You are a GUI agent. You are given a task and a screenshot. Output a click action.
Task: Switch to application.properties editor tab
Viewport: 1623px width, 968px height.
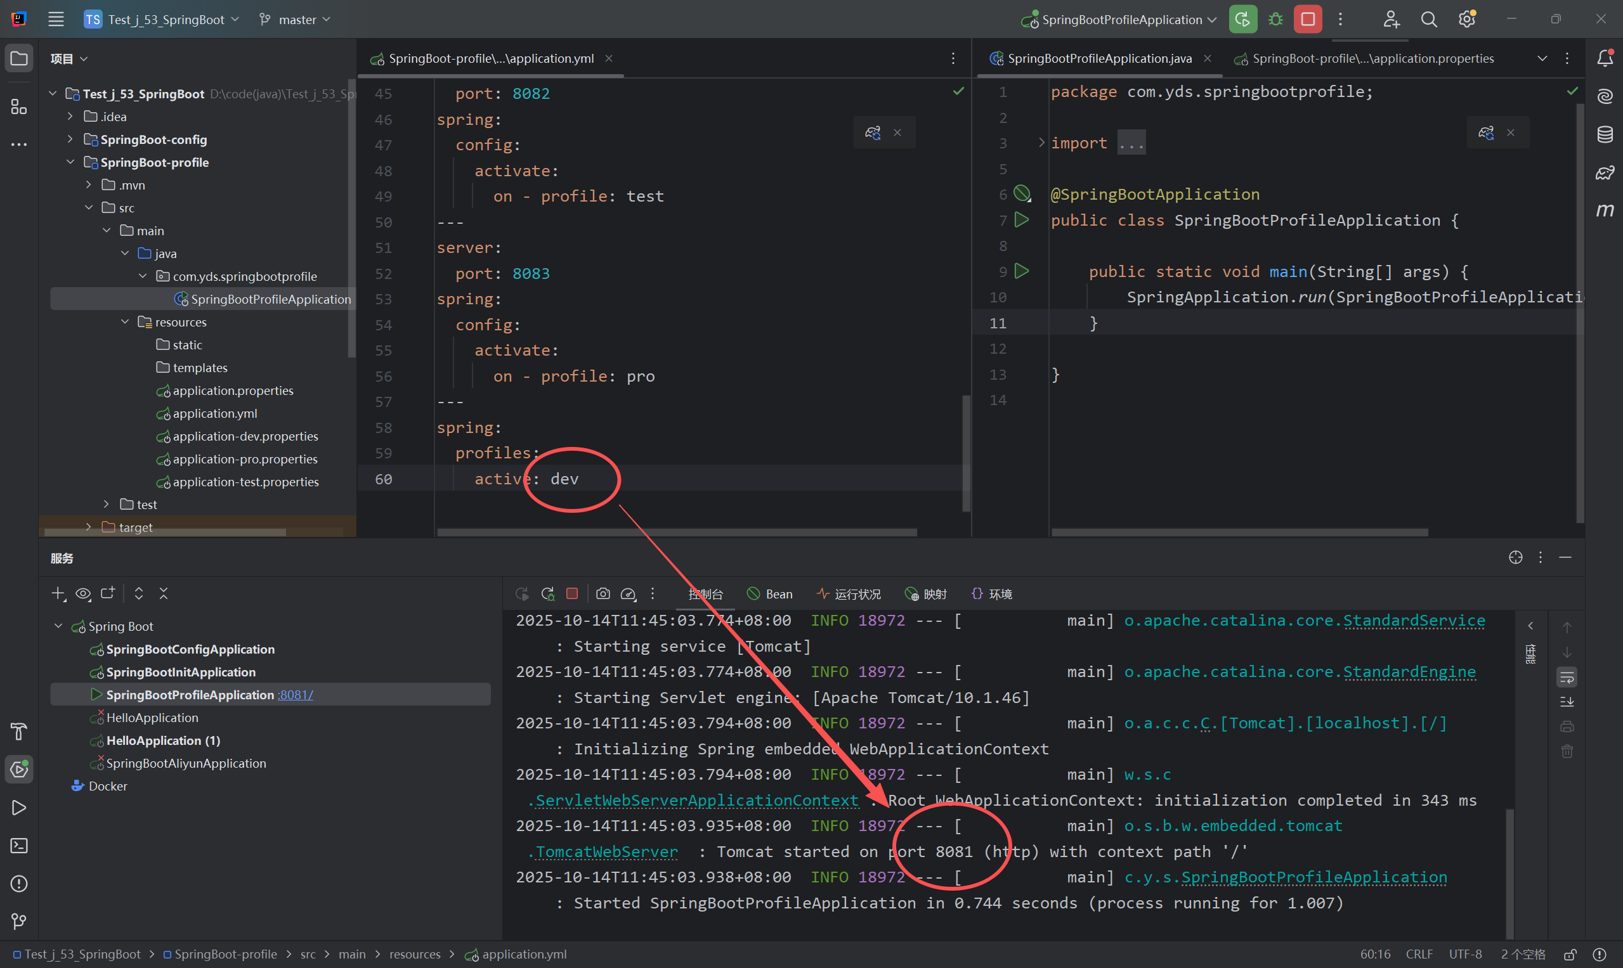tap(1373, 59)
